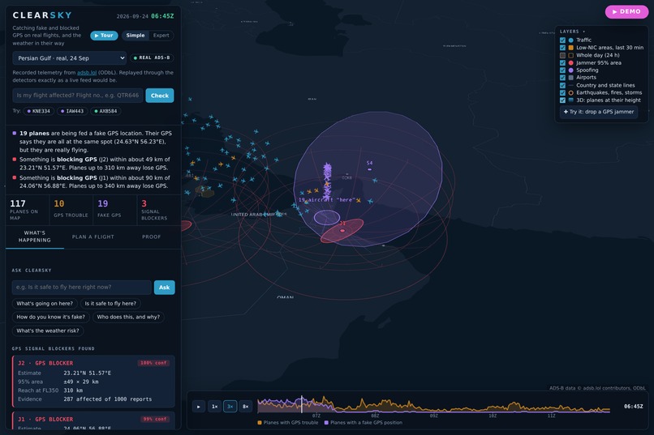Ask "What's going on here?"
This screenshot has width=654, height=435.
tap(45, 304)
